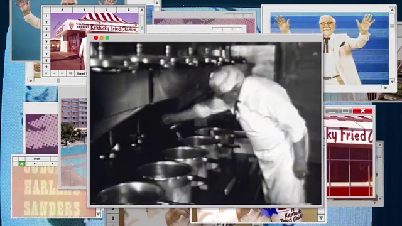The height and width of the screenshot is (226, 402).
Task: Click the green dot on the kitchen video window
Action: tap(107, 38)
